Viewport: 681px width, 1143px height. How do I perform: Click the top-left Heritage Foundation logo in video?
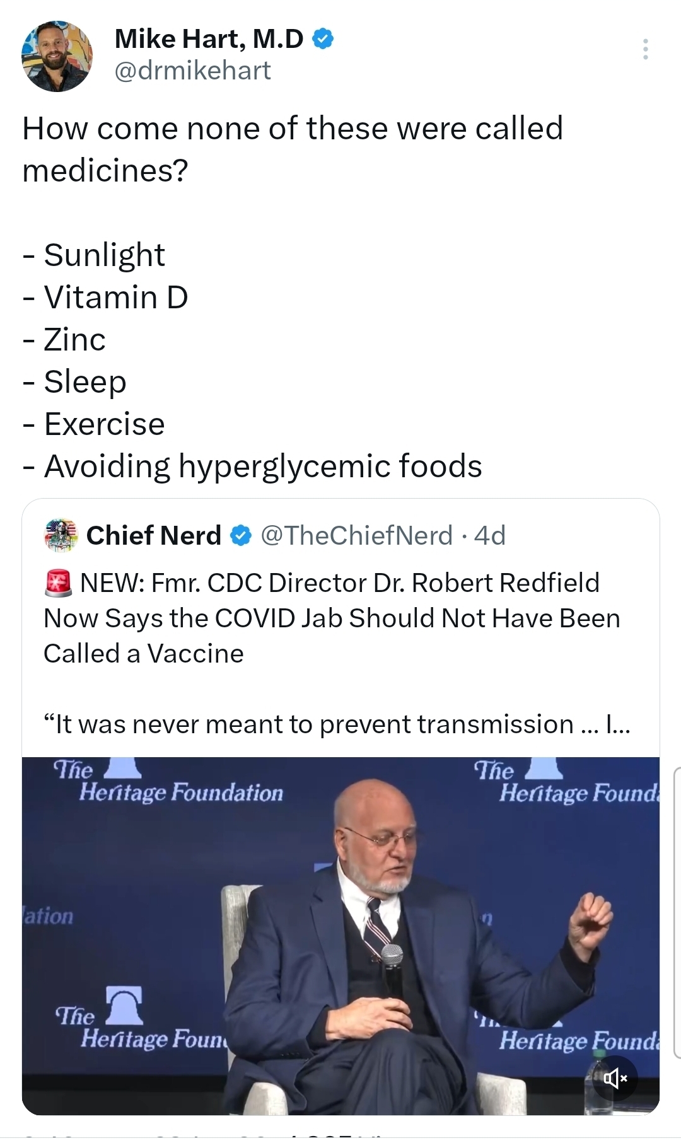point(170,781)
